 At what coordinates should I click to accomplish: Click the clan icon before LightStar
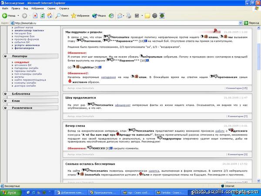pos(77,67)
